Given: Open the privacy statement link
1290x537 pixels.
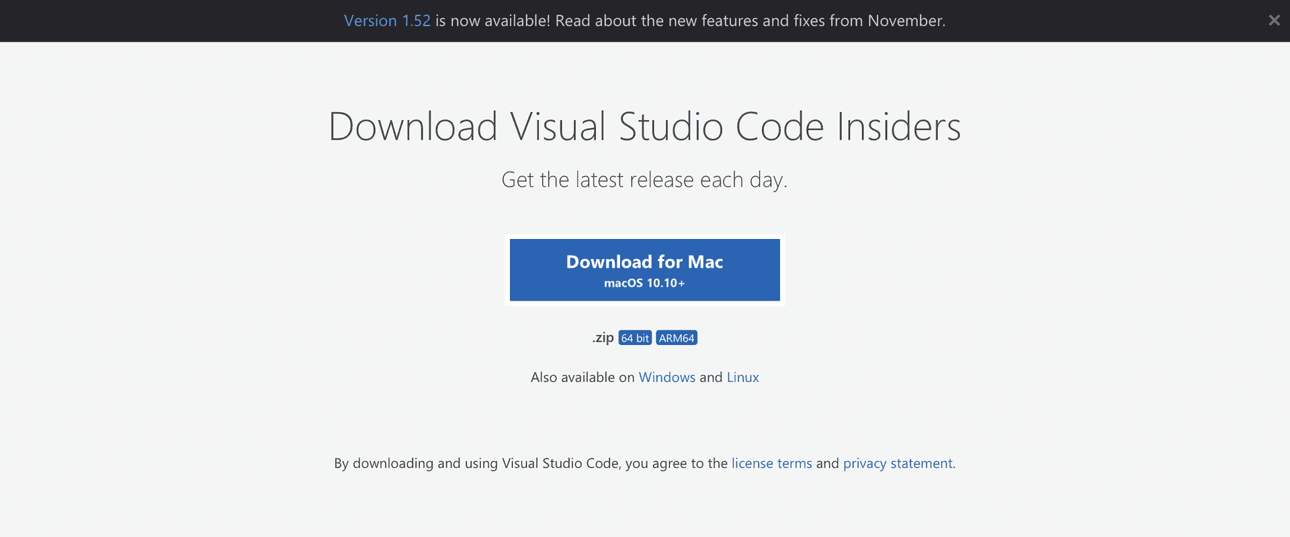Looking at the screenshot, I should (x=898, y=463).
